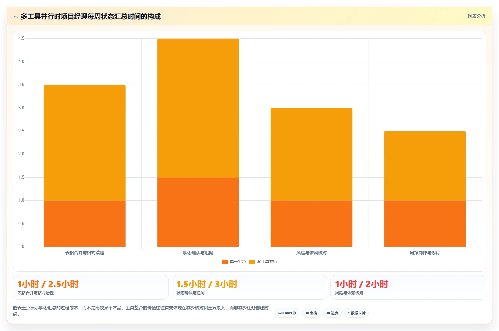Click the 多工具并行 bar segment for 状态确认与追问

tap(198, 108)
